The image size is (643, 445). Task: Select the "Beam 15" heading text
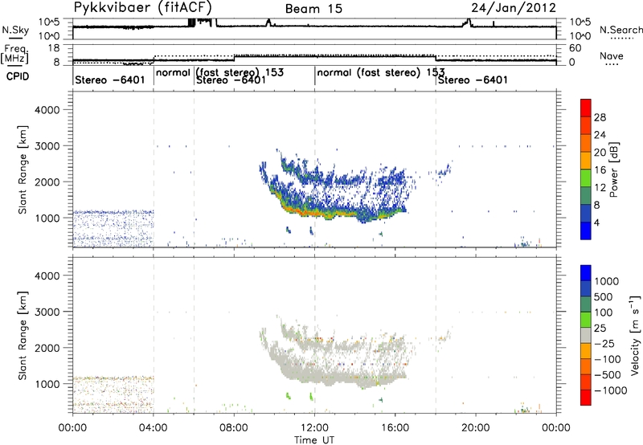tap(313, 9)
